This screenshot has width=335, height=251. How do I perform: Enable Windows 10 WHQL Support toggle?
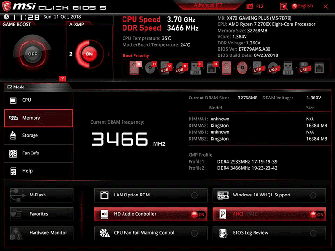click(313, 195)
